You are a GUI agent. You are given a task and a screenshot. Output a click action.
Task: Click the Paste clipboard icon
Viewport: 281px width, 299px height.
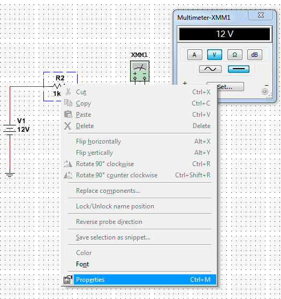tap(68, 115)
